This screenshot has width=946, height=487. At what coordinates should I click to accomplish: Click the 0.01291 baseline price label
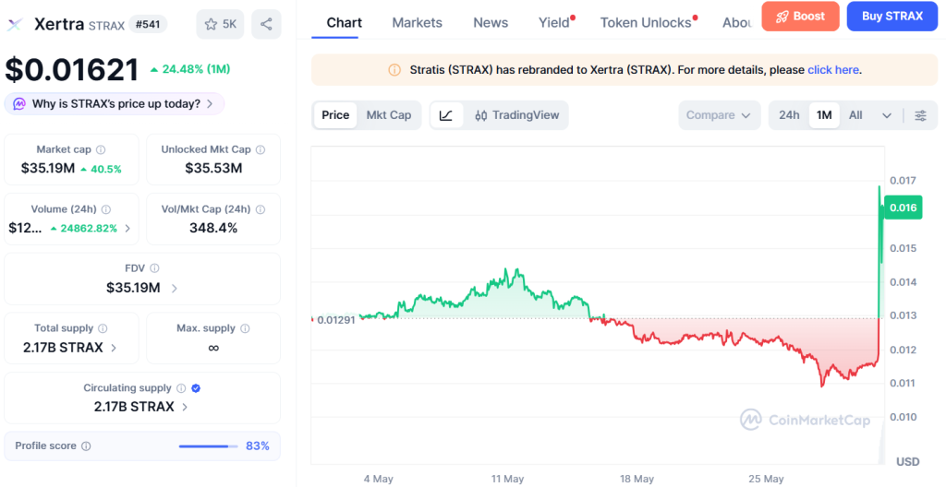(x=338, y=319)
